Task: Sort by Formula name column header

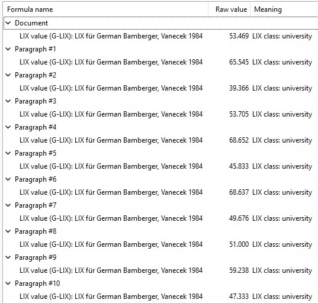Action: [x=105, y=9]
